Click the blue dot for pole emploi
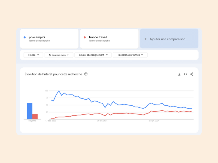The height and width of the screenshot is (163, 218). pos(25,37)
